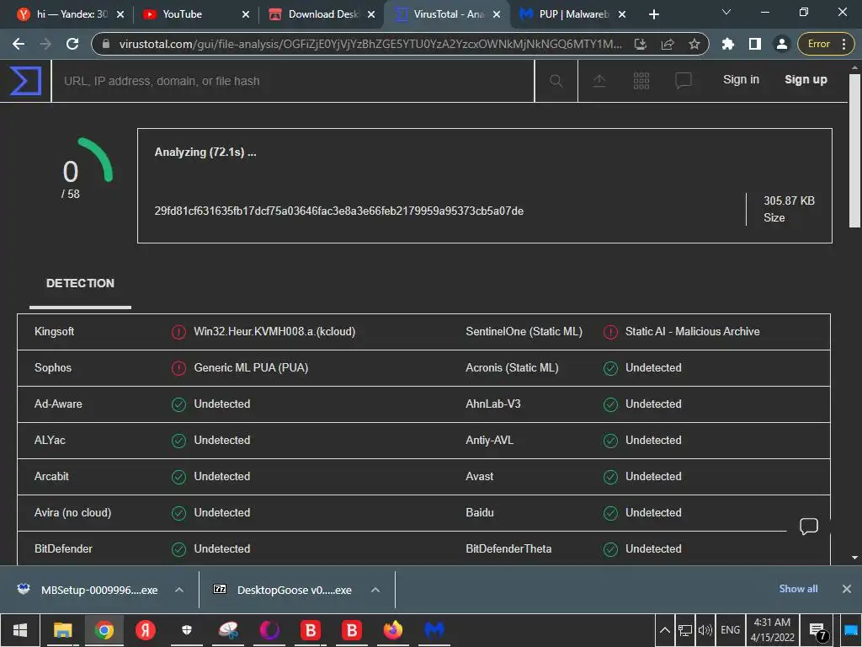Image resolution: width=862 pixels, height=647 pixels.
Task: Open Windows Start menu
Action: tap(20, 630)
